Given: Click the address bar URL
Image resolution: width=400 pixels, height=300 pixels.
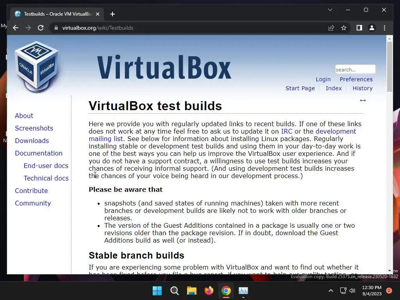Looking at the screenshot, I should tap(98, 28).
